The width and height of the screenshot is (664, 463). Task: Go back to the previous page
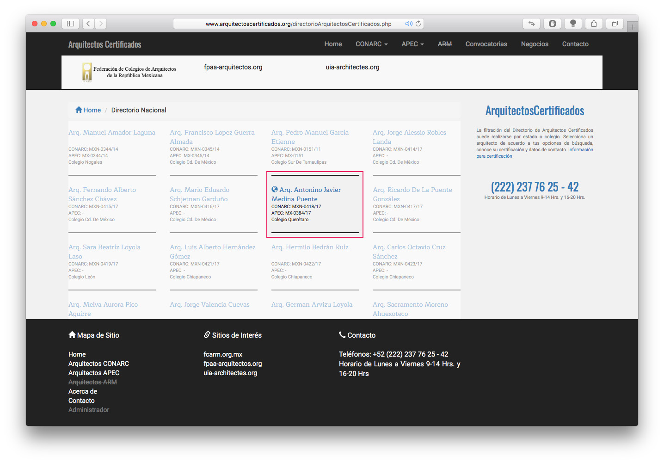click(88, 24)
